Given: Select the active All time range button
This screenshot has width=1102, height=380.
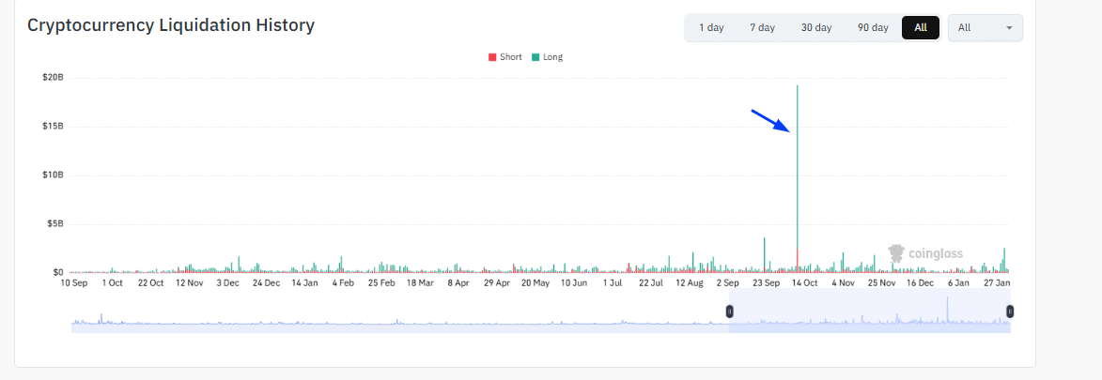Looking at the screenshot, I should click(921, 28).
